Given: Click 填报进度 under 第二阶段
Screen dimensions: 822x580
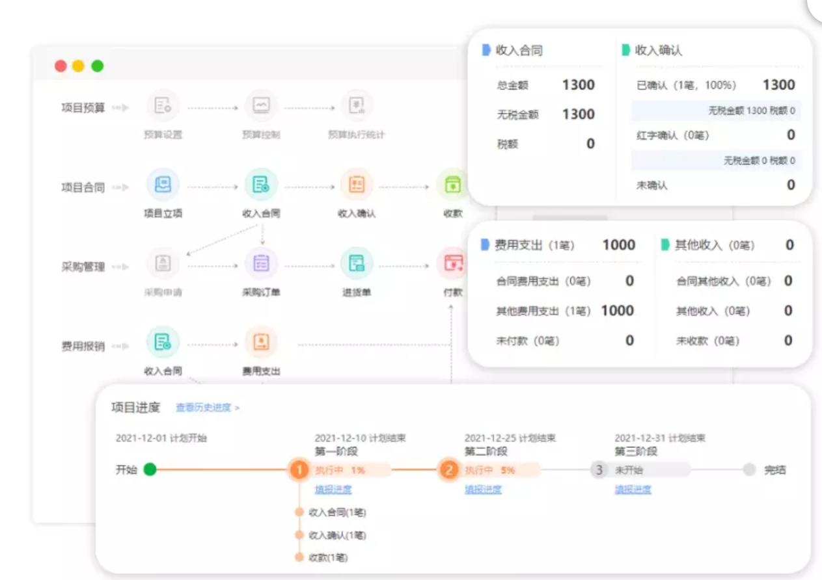Looking at the screenshot, I should 483,490.
